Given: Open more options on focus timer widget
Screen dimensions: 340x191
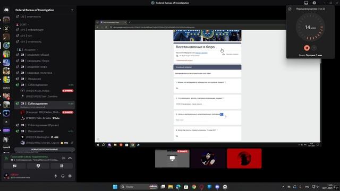Looking at the screenshot, I should coord(314,48).
